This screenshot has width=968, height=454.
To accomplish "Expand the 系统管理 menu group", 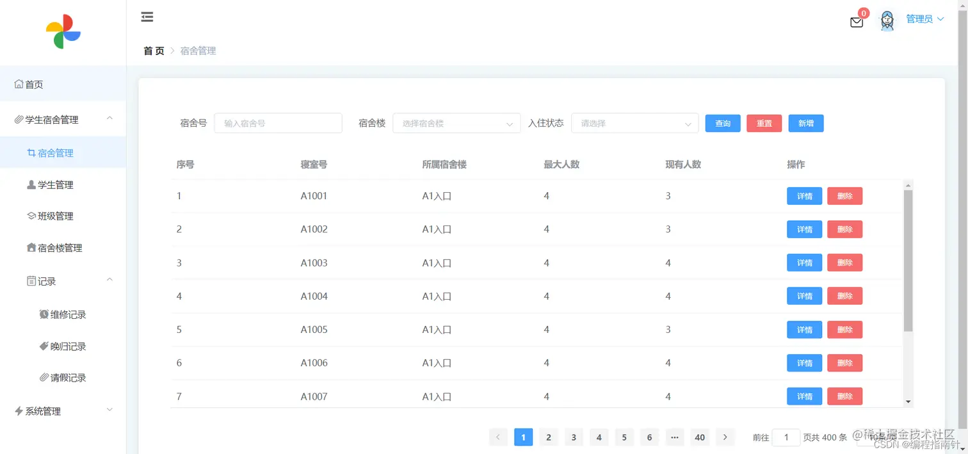I will click(109, 410).
